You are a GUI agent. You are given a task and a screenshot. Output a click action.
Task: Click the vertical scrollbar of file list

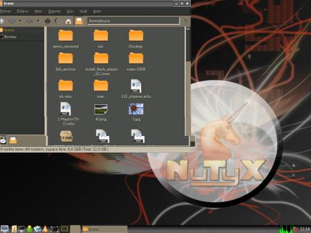pos(188,82)
